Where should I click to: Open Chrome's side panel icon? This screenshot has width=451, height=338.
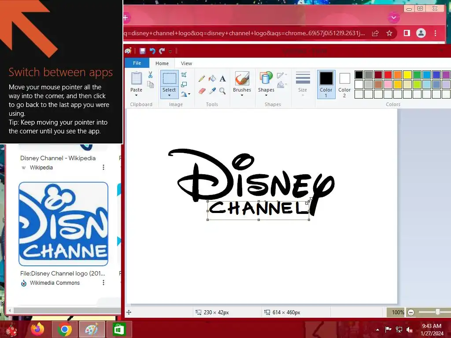pyautogui.click(x=407, y=33)
